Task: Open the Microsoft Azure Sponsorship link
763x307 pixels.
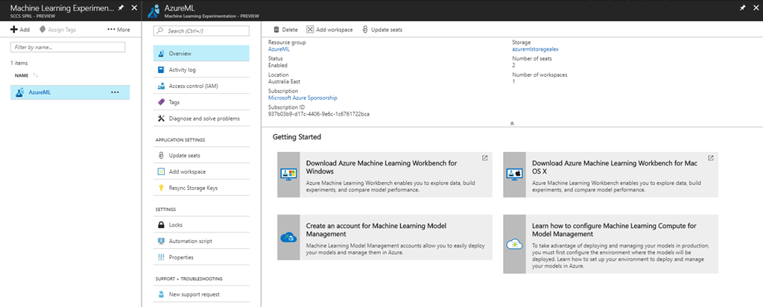Action: pyautogui.click(x=303, y=98)
